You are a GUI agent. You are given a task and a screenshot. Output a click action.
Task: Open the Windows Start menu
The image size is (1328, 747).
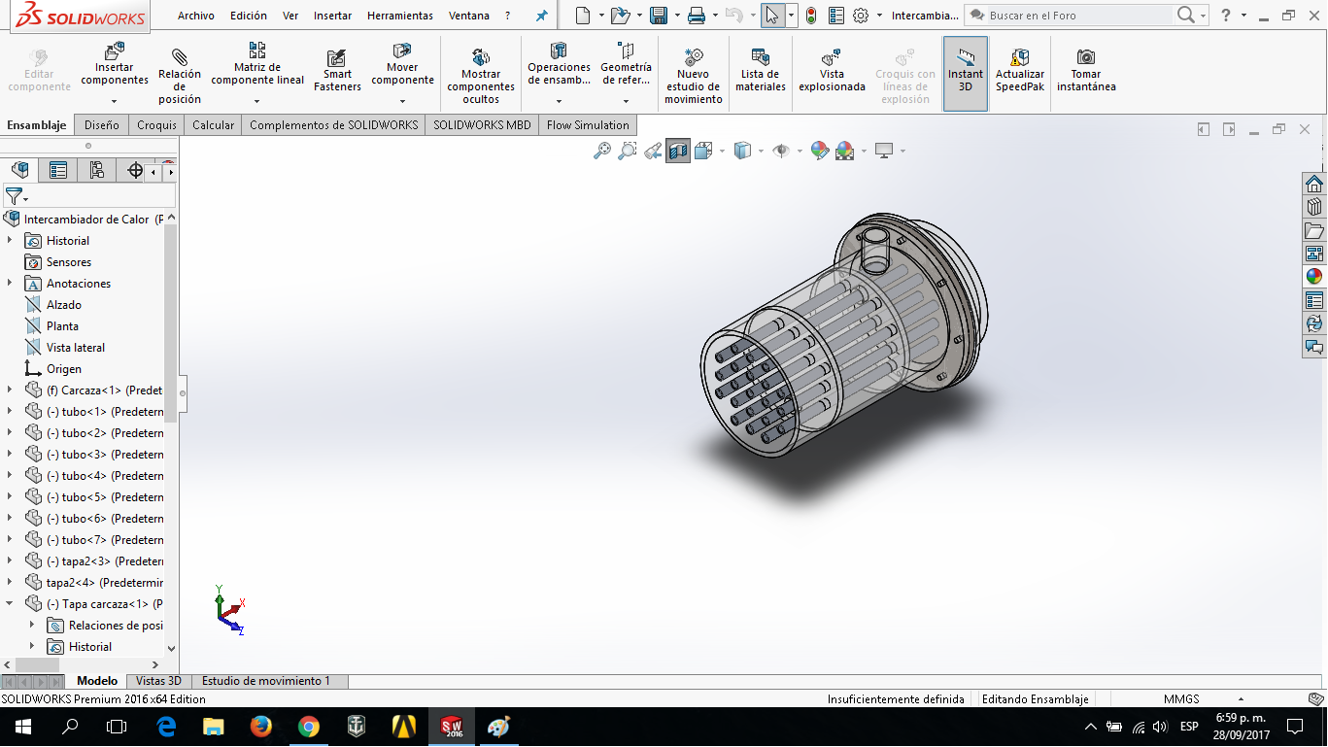(x=22, y=727)
